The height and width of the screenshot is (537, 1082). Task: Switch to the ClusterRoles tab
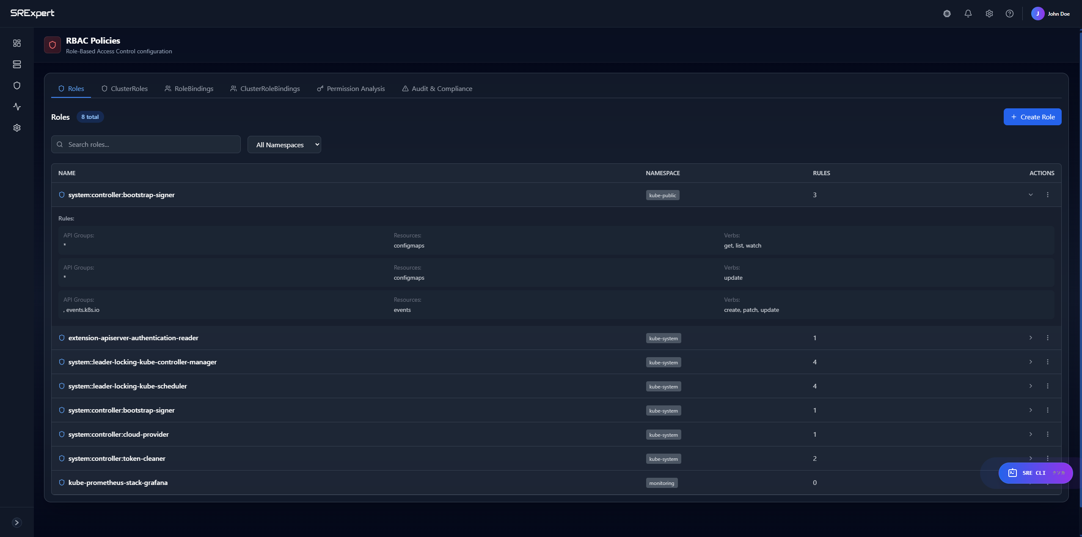click(124, 88)
